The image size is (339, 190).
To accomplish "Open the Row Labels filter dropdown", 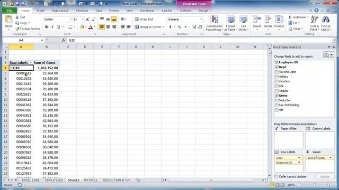I will [31, 63].
